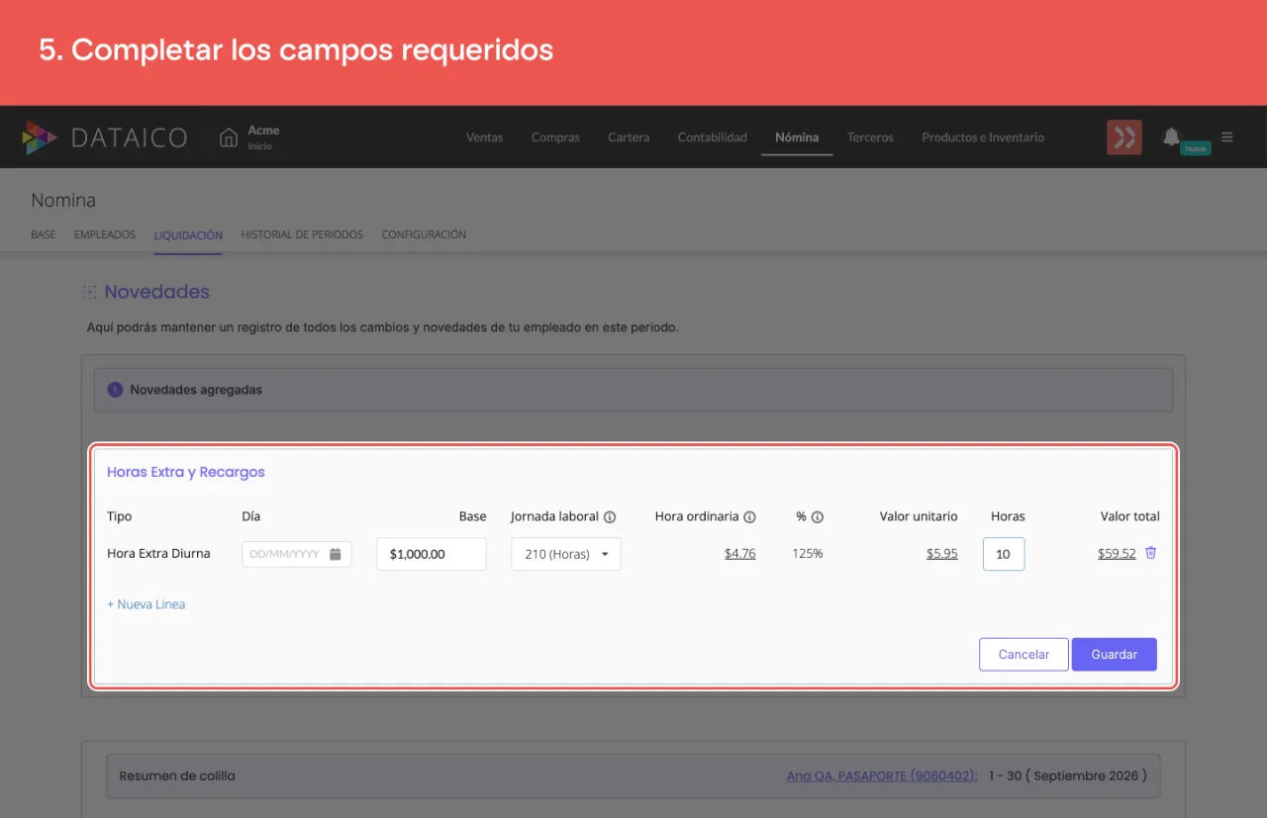Screen dimensions: 1267x818
Task: Click the Novedades agregadas info icon
Action: [x=115, y=390]
